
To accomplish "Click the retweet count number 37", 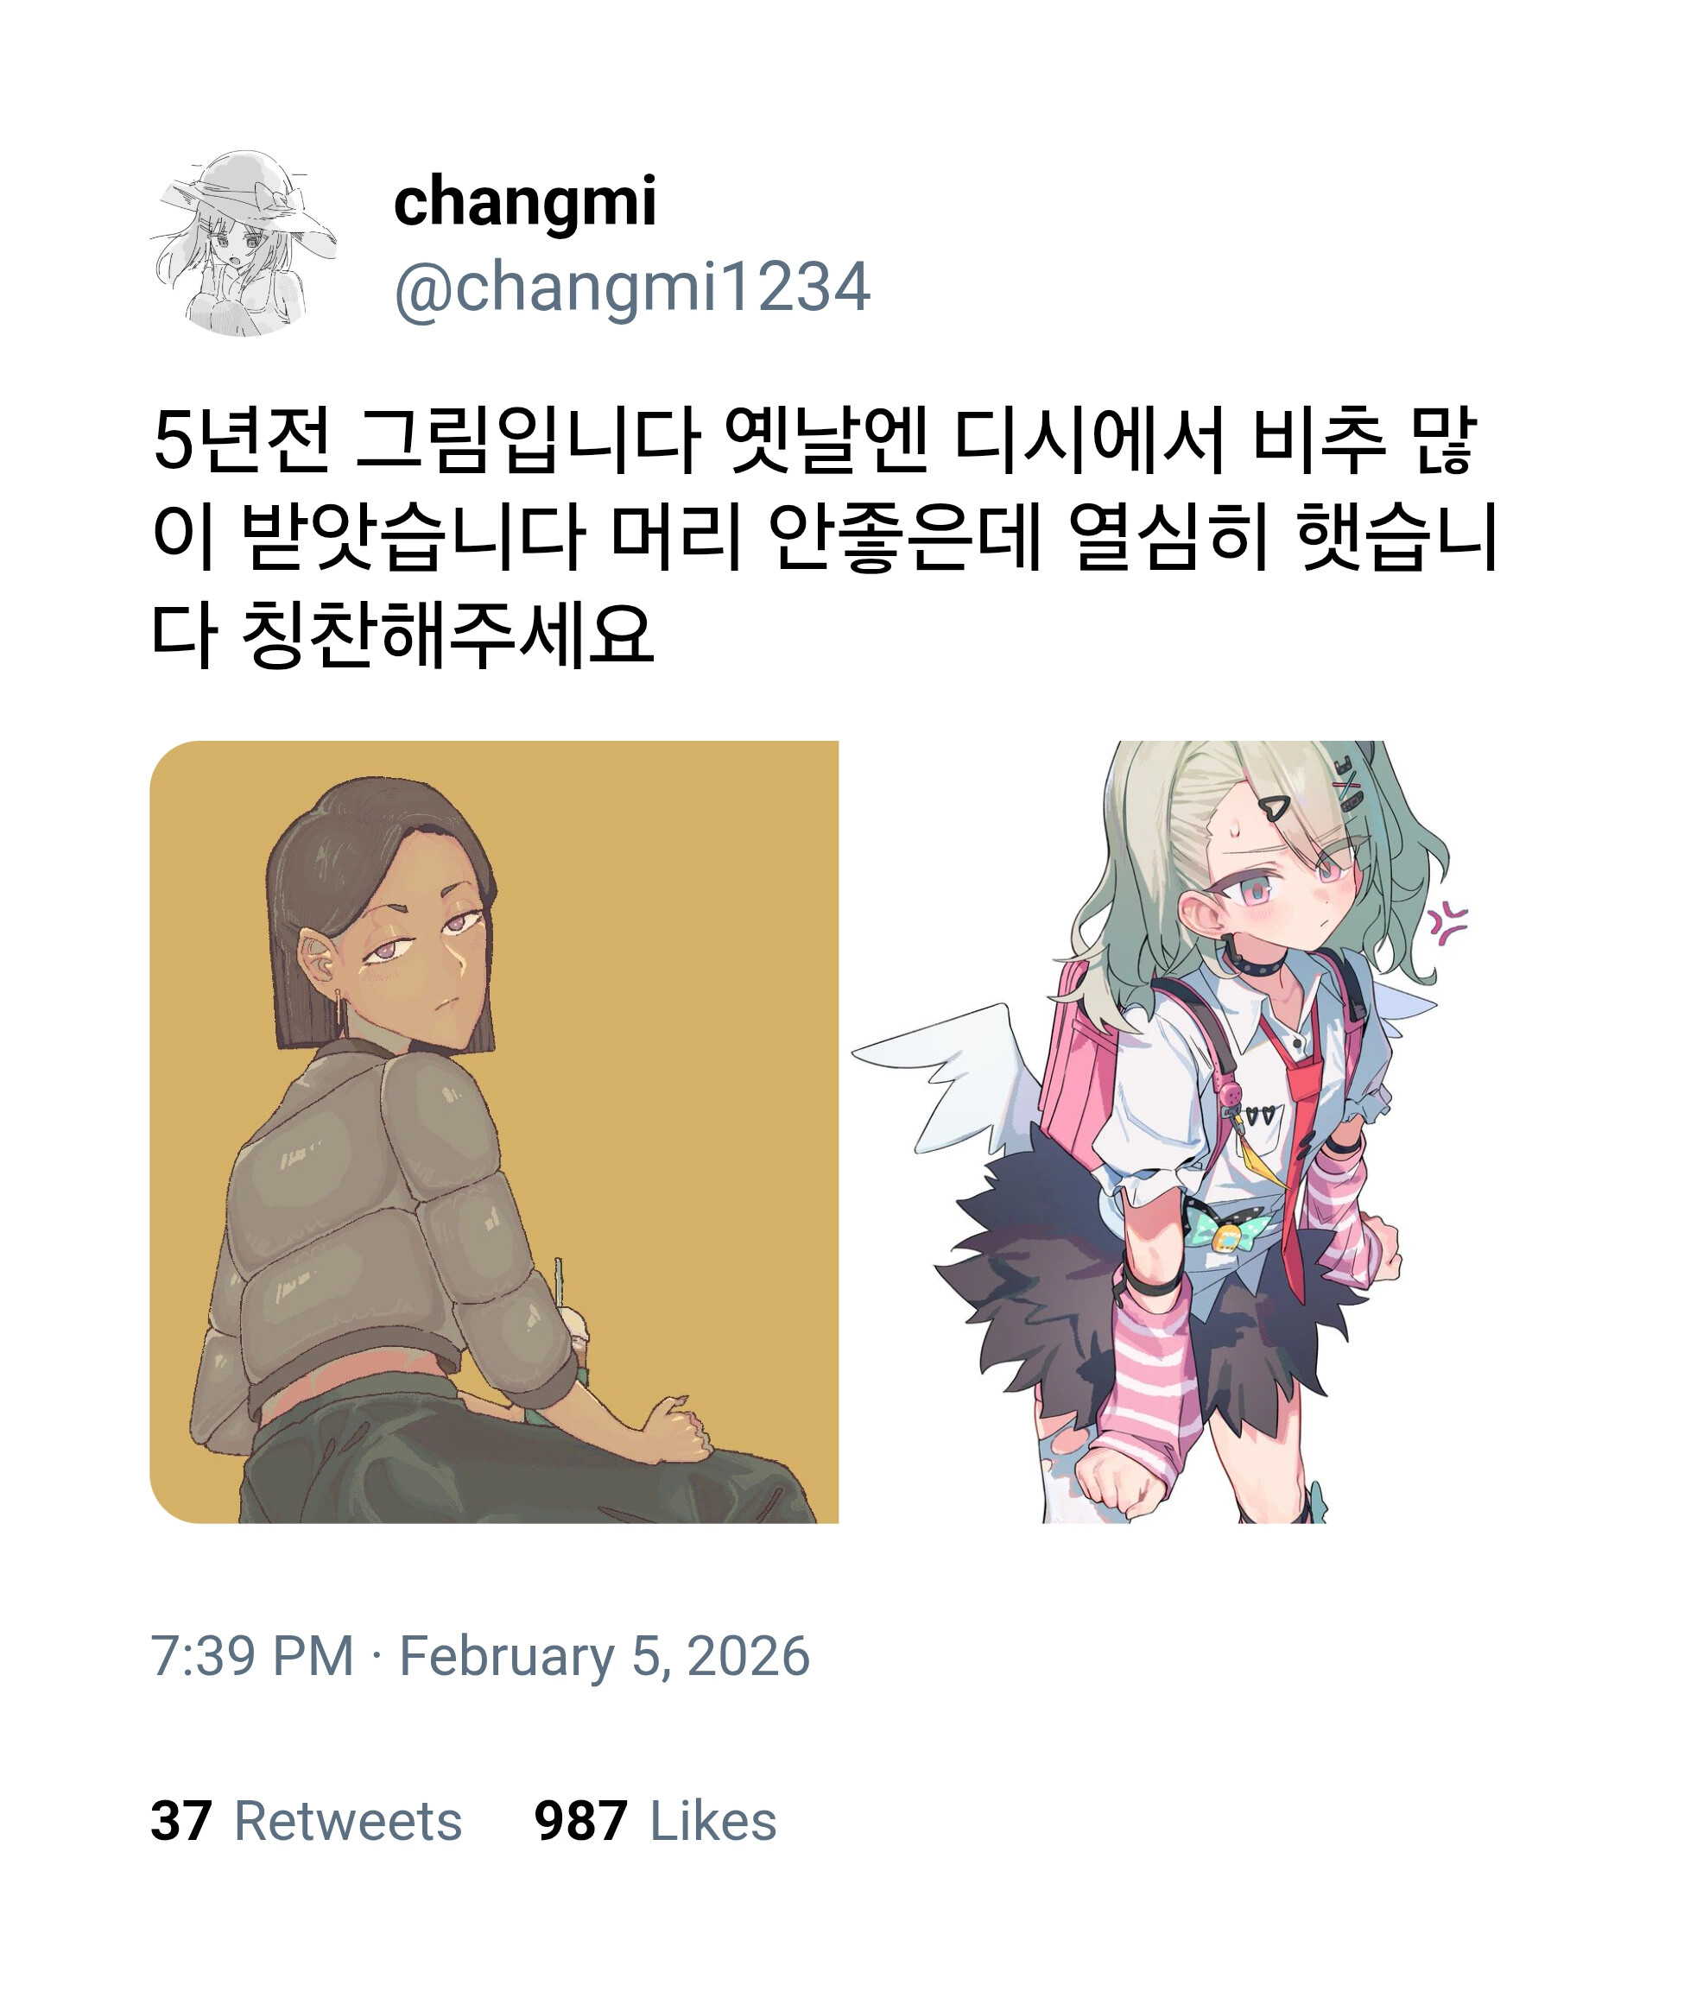I will (180, 1821).
